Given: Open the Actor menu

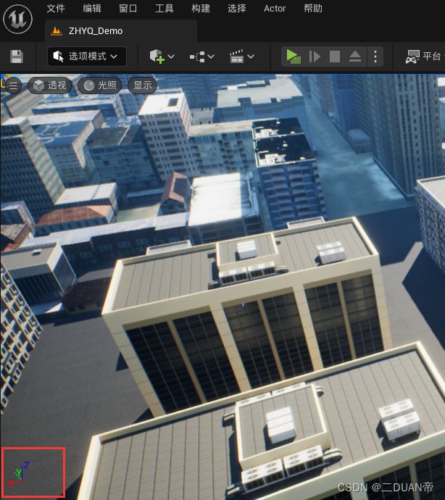Looking at the screenshot, I should click(x=275, y=8).
